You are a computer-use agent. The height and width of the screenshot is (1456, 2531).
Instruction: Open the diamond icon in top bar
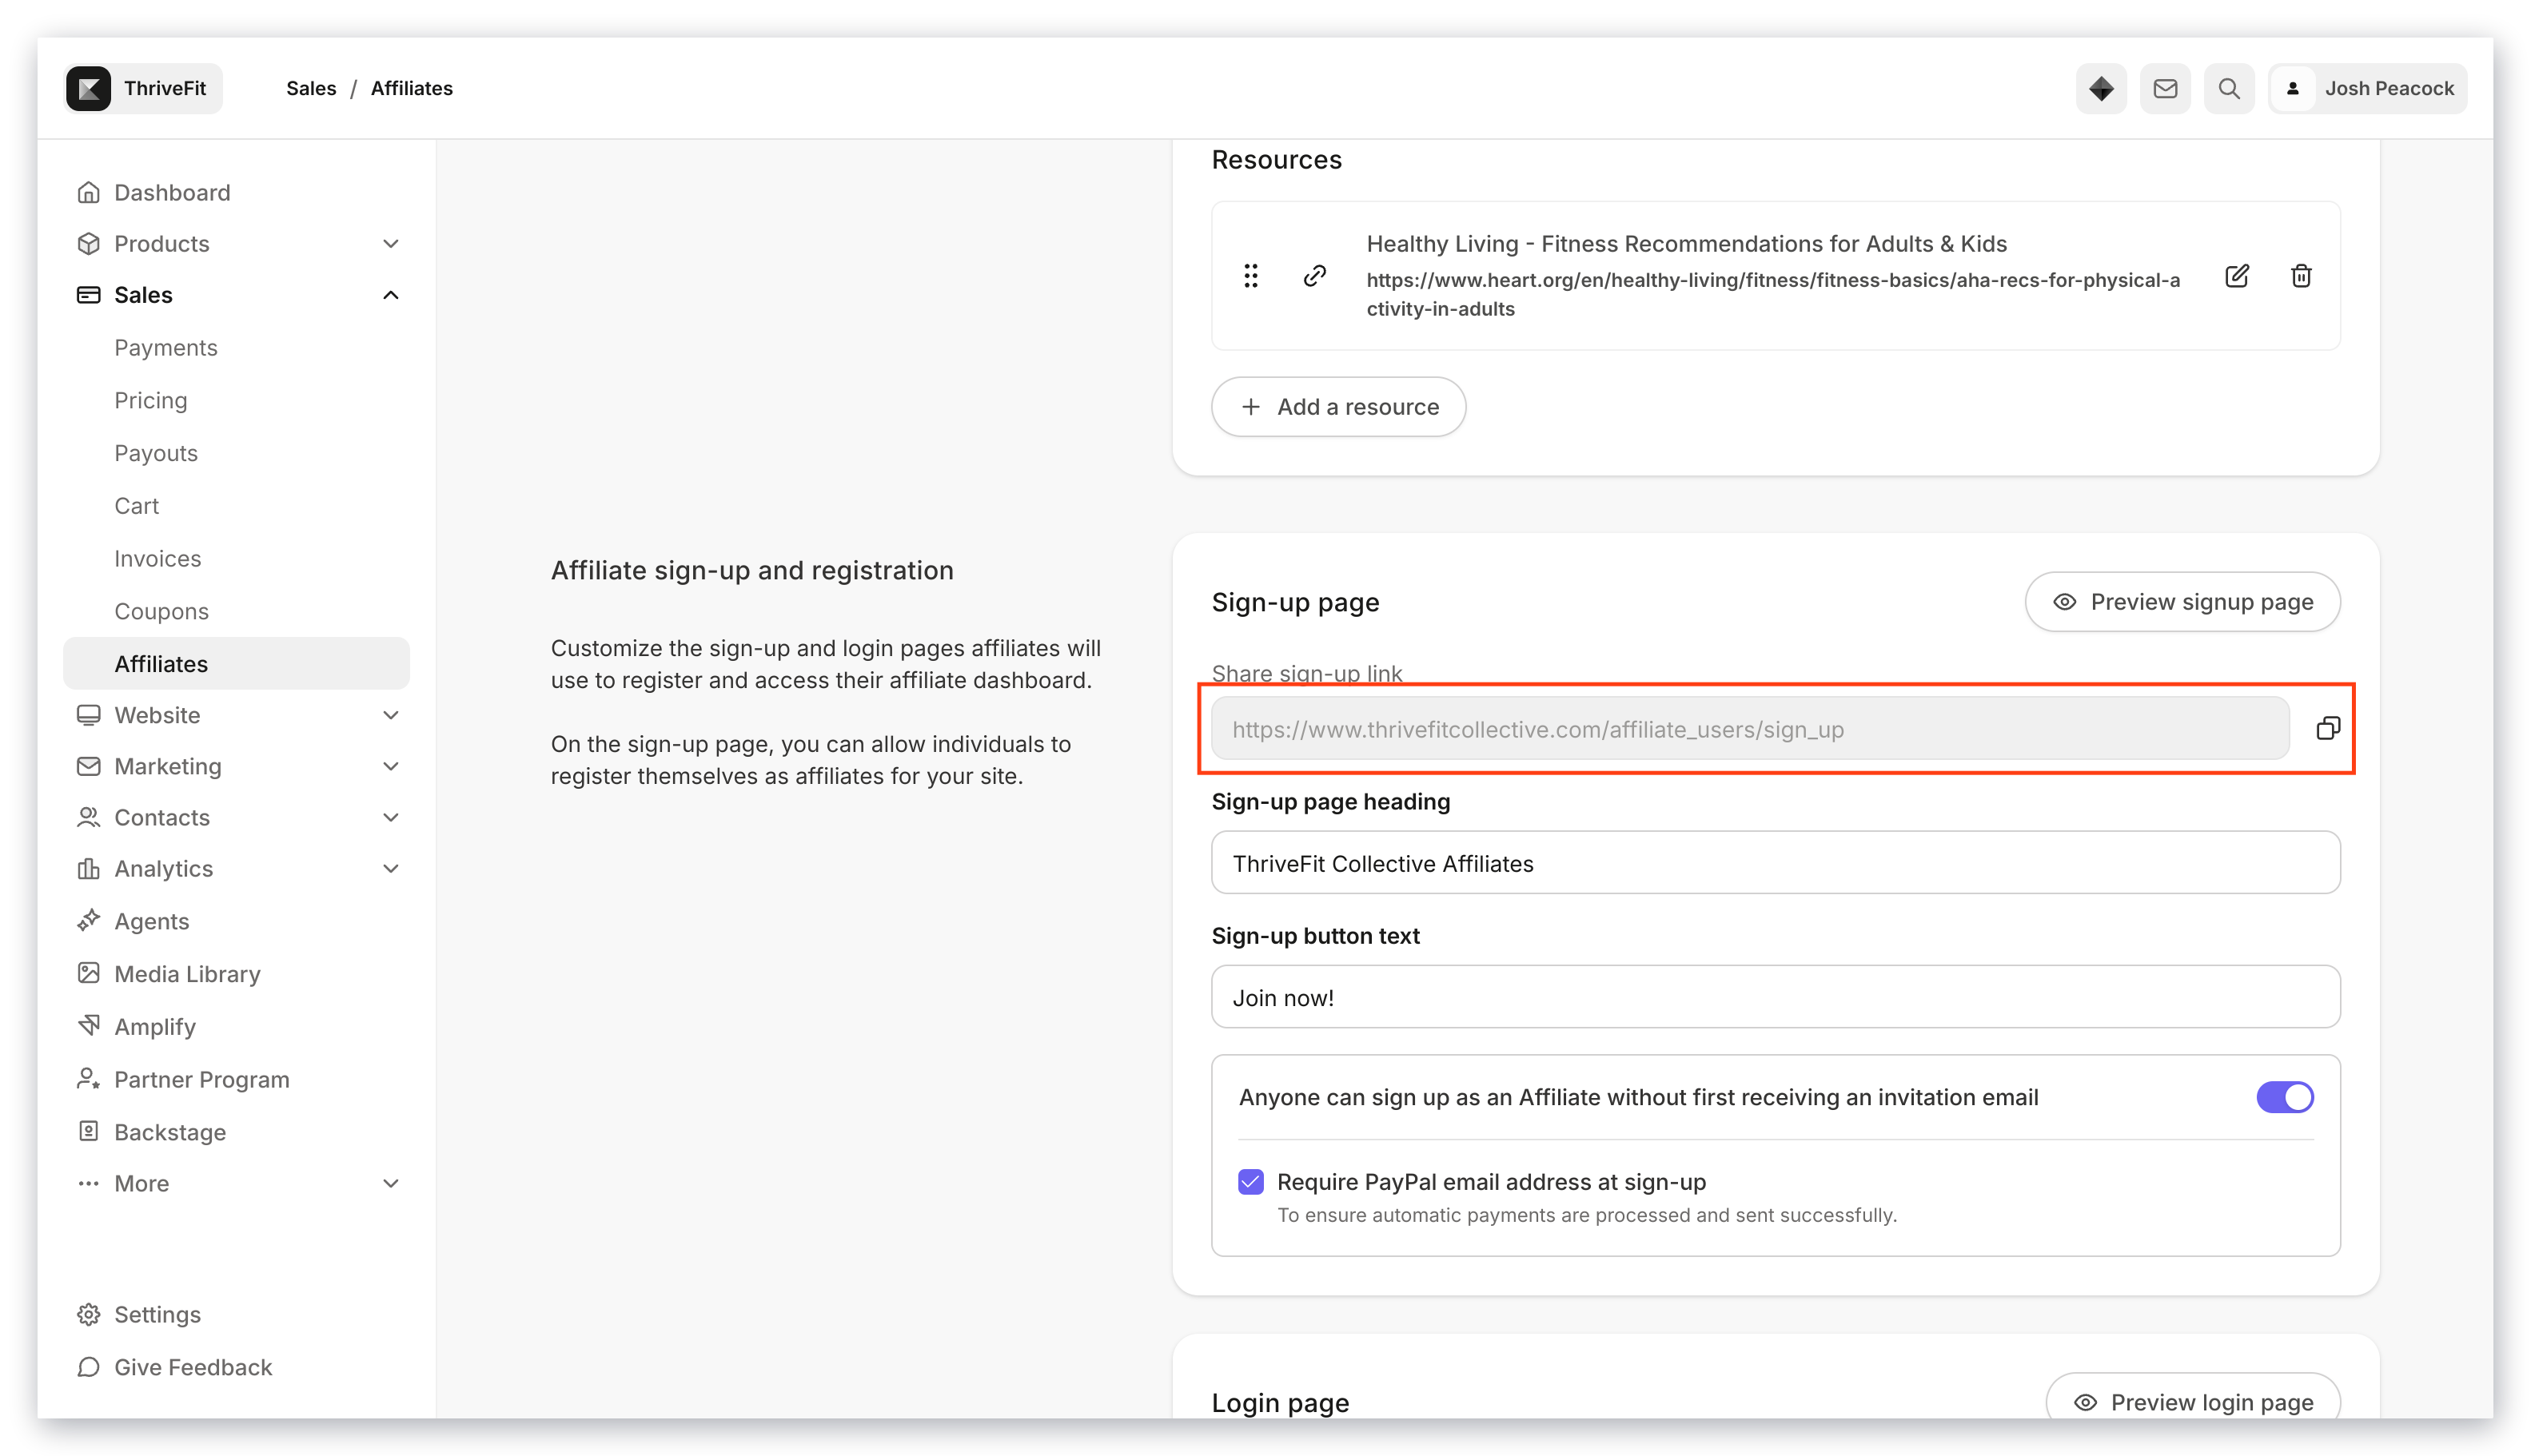[x=2101, y=88]
